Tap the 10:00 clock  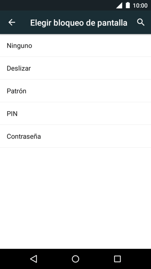tap(140, 5)
